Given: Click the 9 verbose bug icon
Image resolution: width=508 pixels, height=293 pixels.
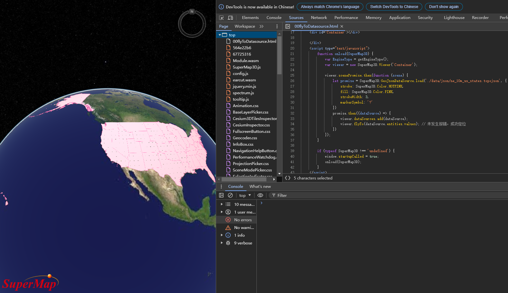Looking at the screenshot, I should (x=228, y=243).
